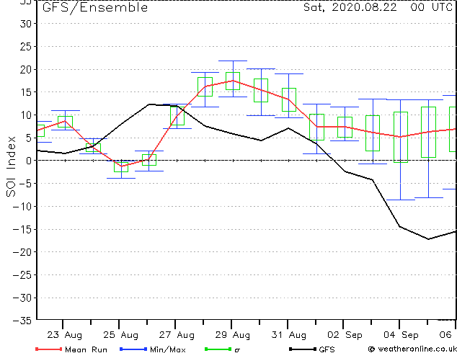Click the SOI Index y-axis title
This screenshot has width=457, height=353.
tap(11, 166)
